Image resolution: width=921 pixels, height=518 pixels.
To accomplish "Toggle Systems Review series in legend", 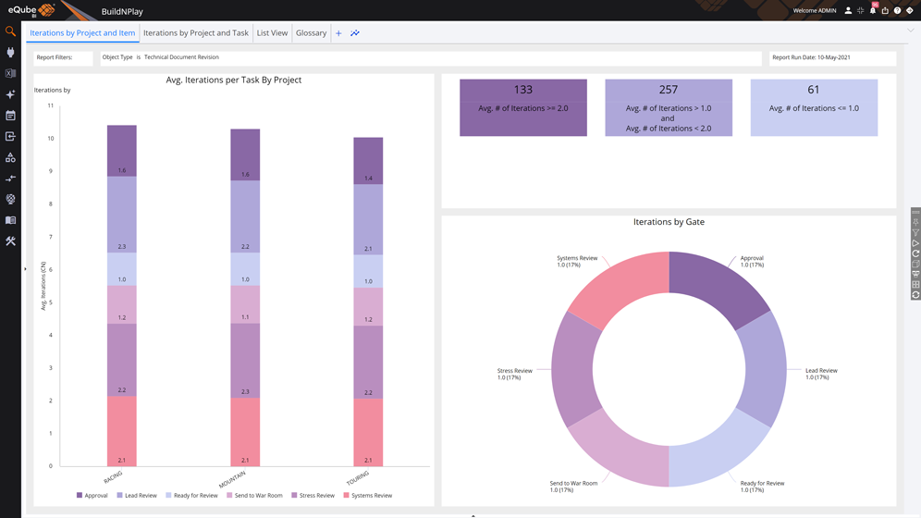I will click(x=368, y=496).
